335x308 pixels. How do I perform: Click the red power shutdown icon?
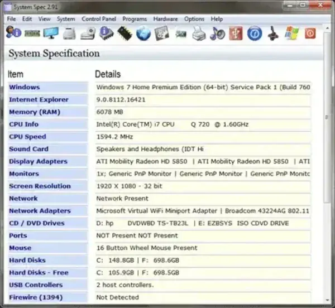pyautogui.click(x=310, y=33)
